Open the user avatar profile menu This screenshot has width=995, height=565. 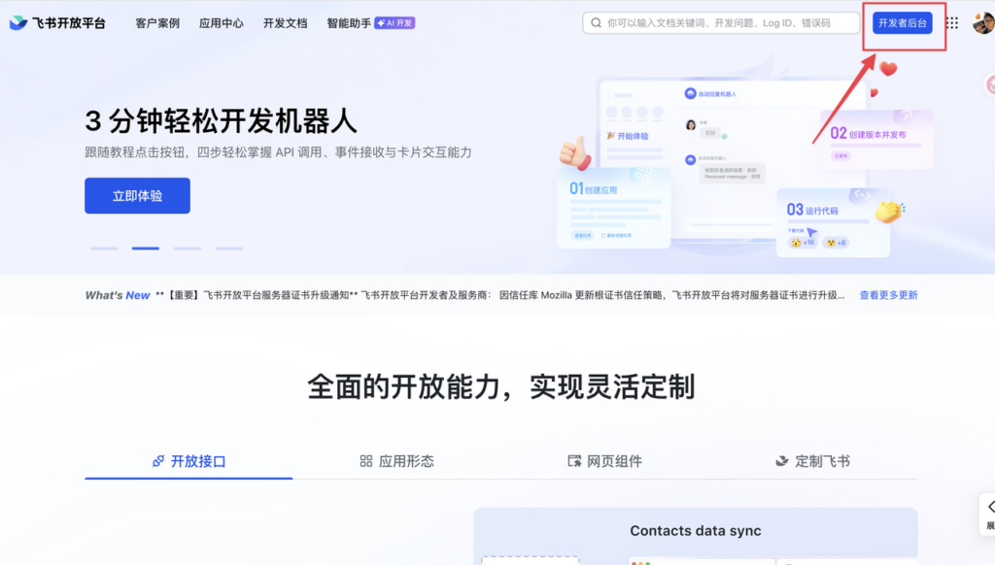[x=982, y=23]
